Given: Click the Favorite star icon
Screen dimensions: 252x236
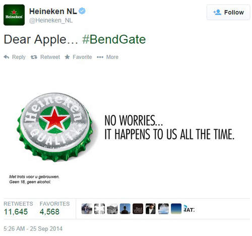Looking at the screenshot, I should pyautogui.click(x=68, y=57).
